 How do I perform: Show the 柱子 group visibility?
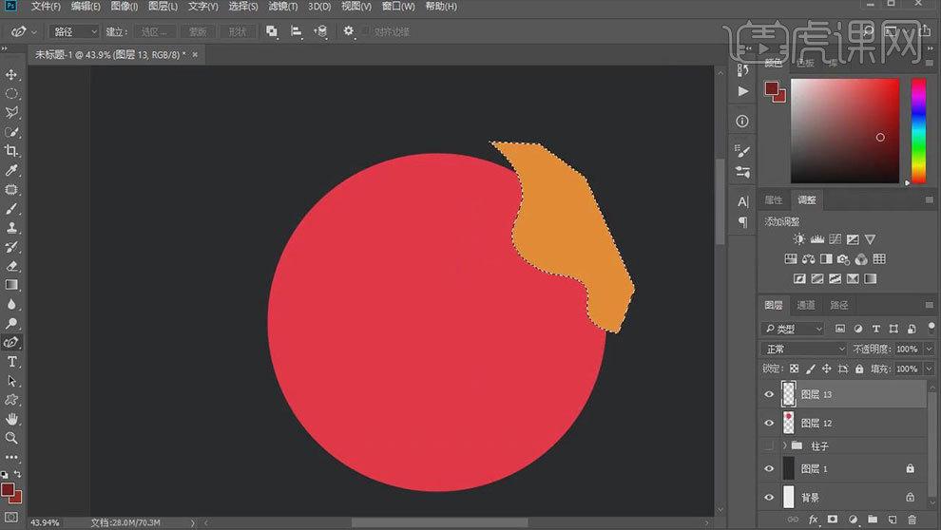(769, 445)
